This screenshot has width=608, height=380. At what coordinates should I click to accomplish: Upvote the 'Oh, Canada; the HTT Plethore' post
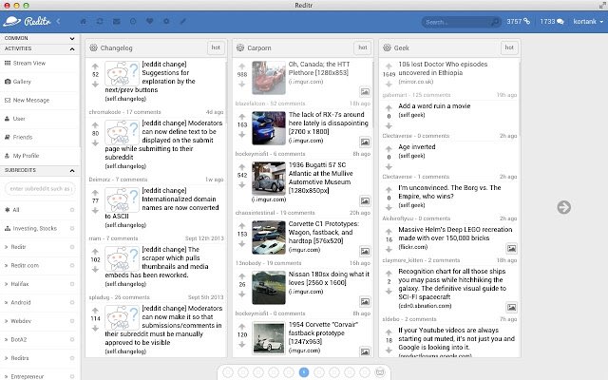tap(242, 66)
